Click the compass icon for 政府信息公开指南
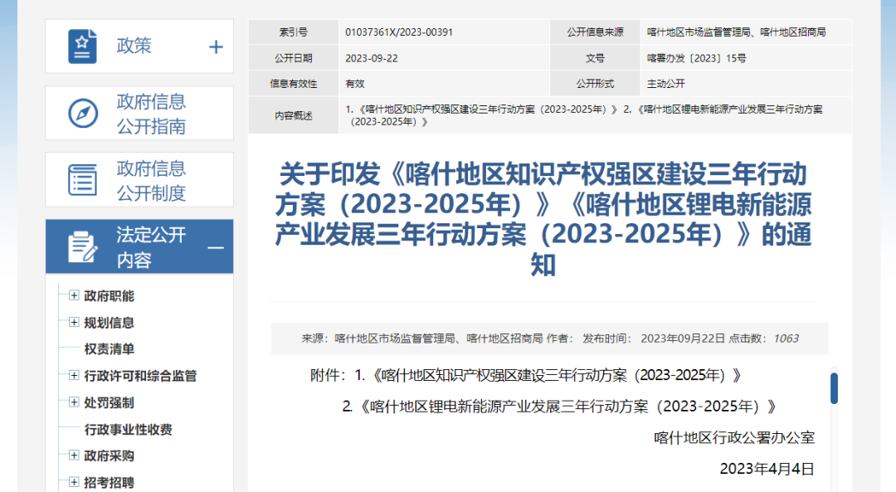 (83, 113)
